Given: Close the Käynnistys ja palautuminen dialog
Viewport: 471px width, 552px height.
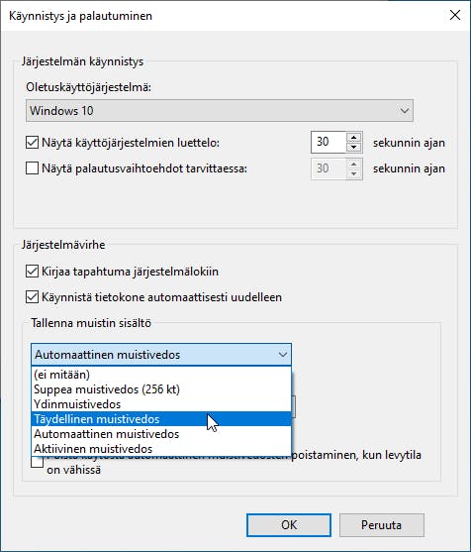Looking at the screenshot, I should pos(455,15).
